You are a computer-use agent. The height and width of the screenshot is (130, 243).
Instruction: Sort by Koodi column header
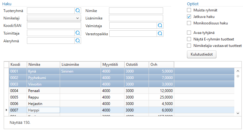click(18, 65)
